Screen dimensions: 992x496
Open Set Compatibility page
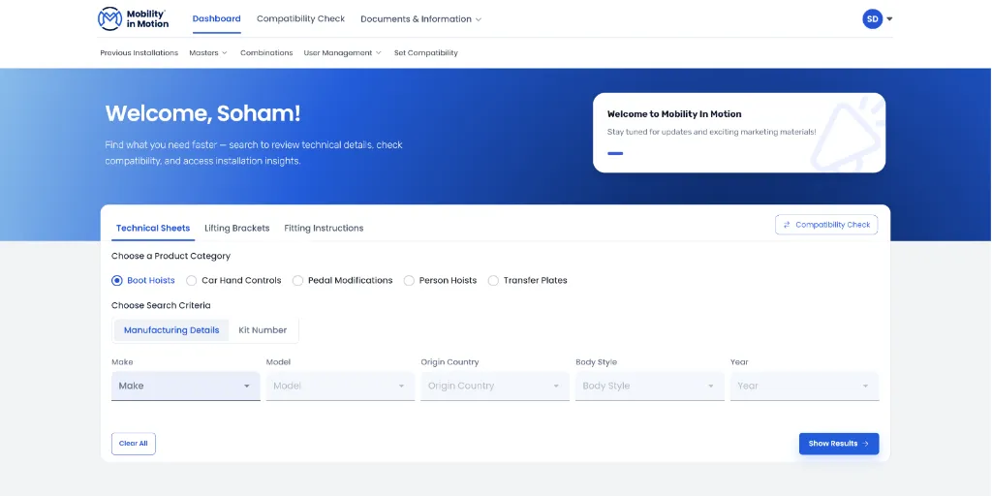click(x=426, y=53)
